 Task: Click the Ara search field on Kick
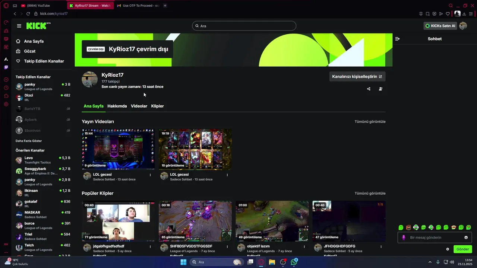click(x=244, y=26)
